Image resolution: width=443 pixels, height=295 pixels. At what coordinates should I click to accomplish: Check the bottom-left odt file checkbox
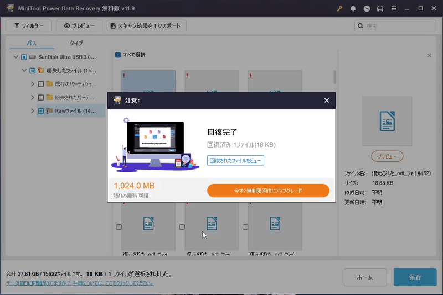[x=119, y=227]
